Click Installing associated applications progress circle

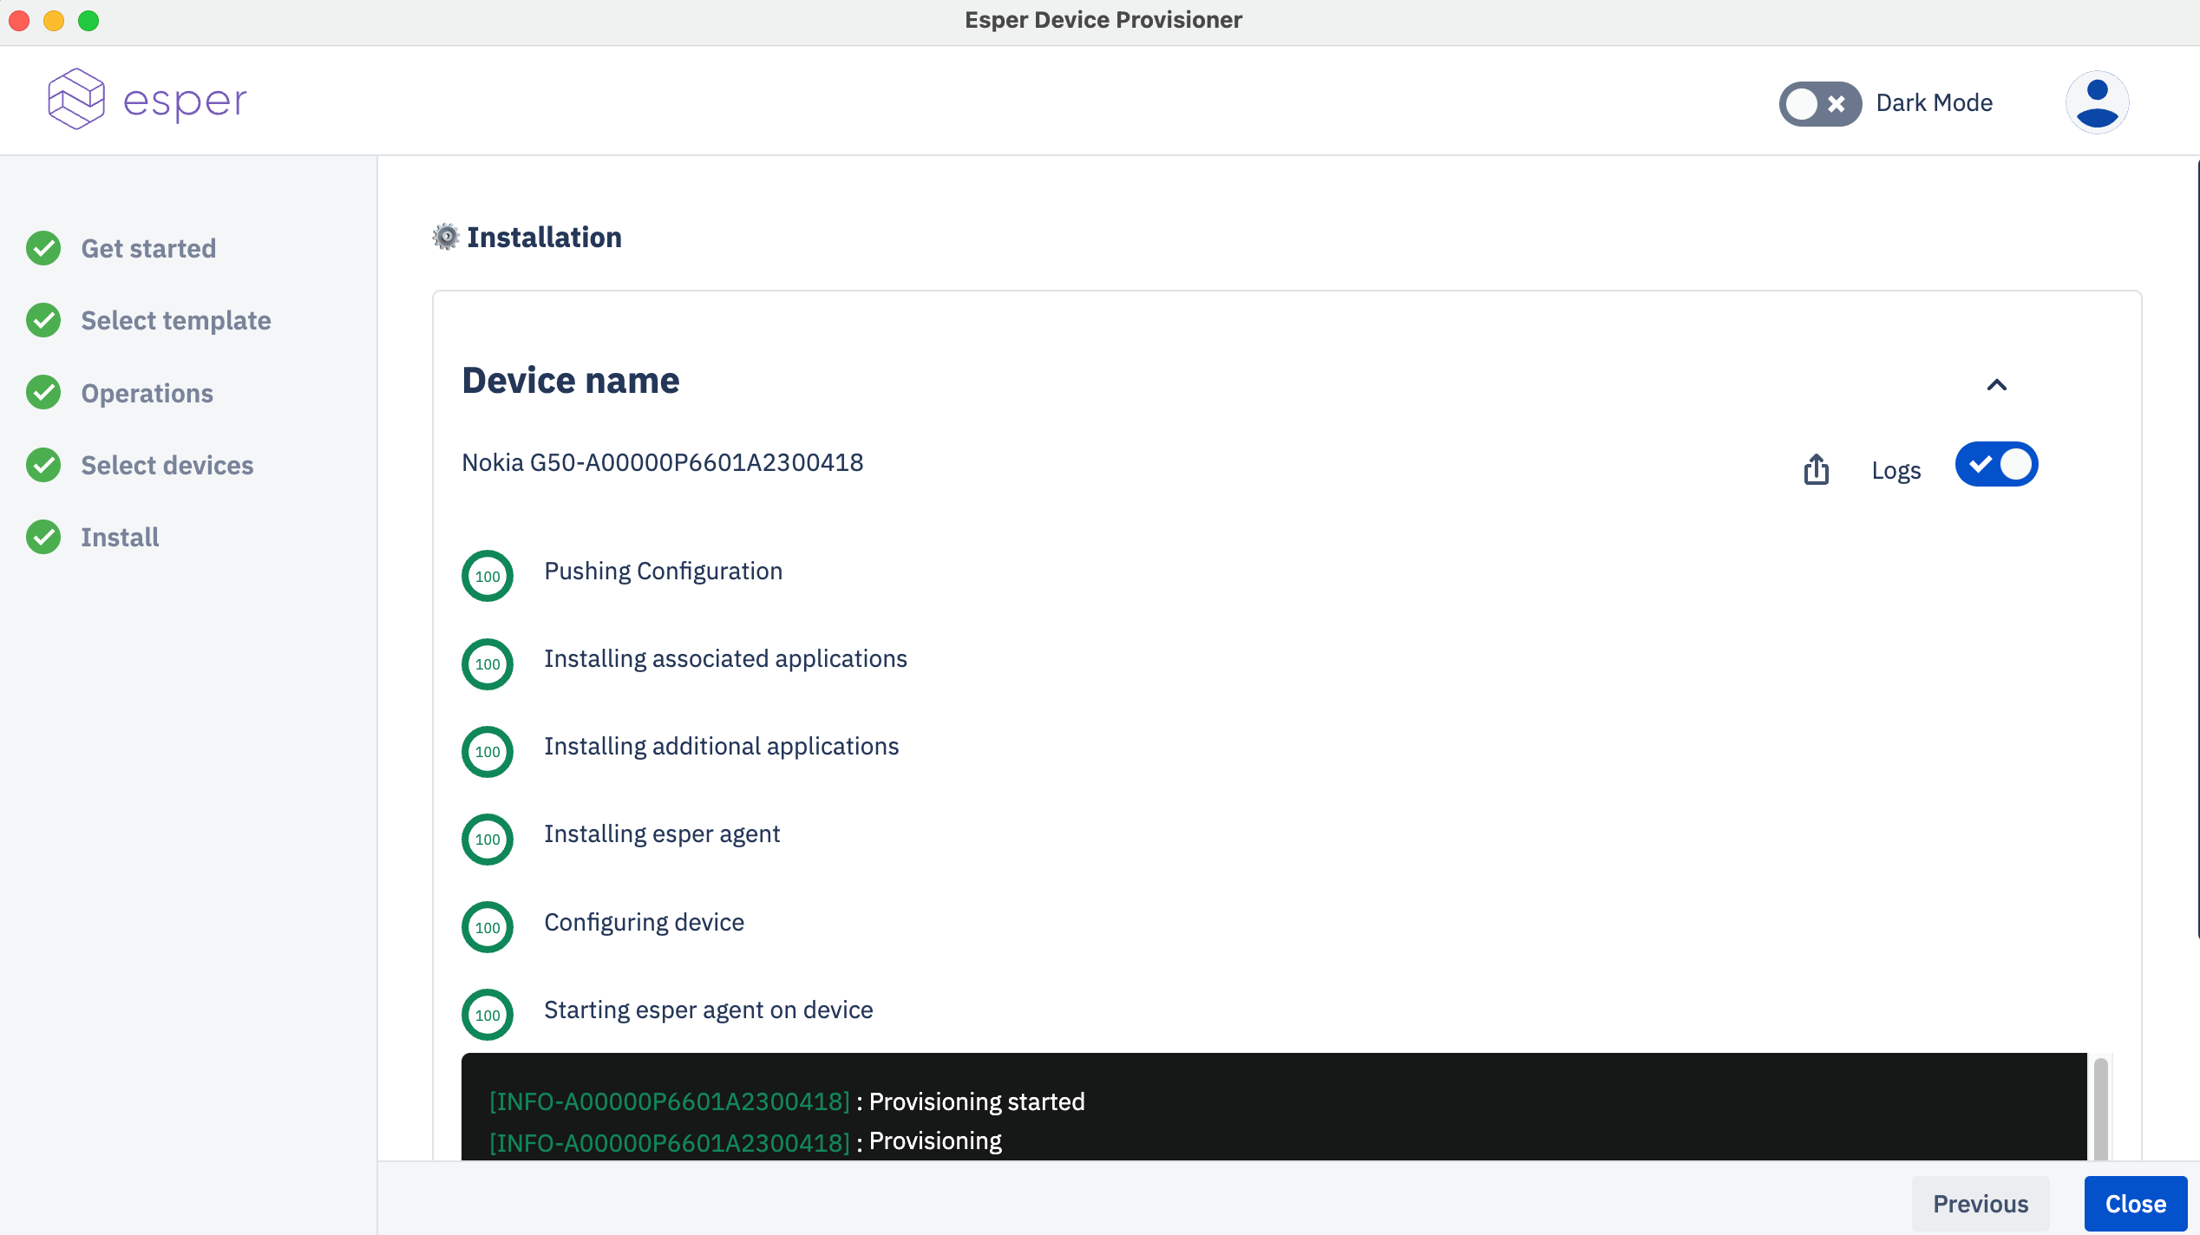(x=488, y=663)
